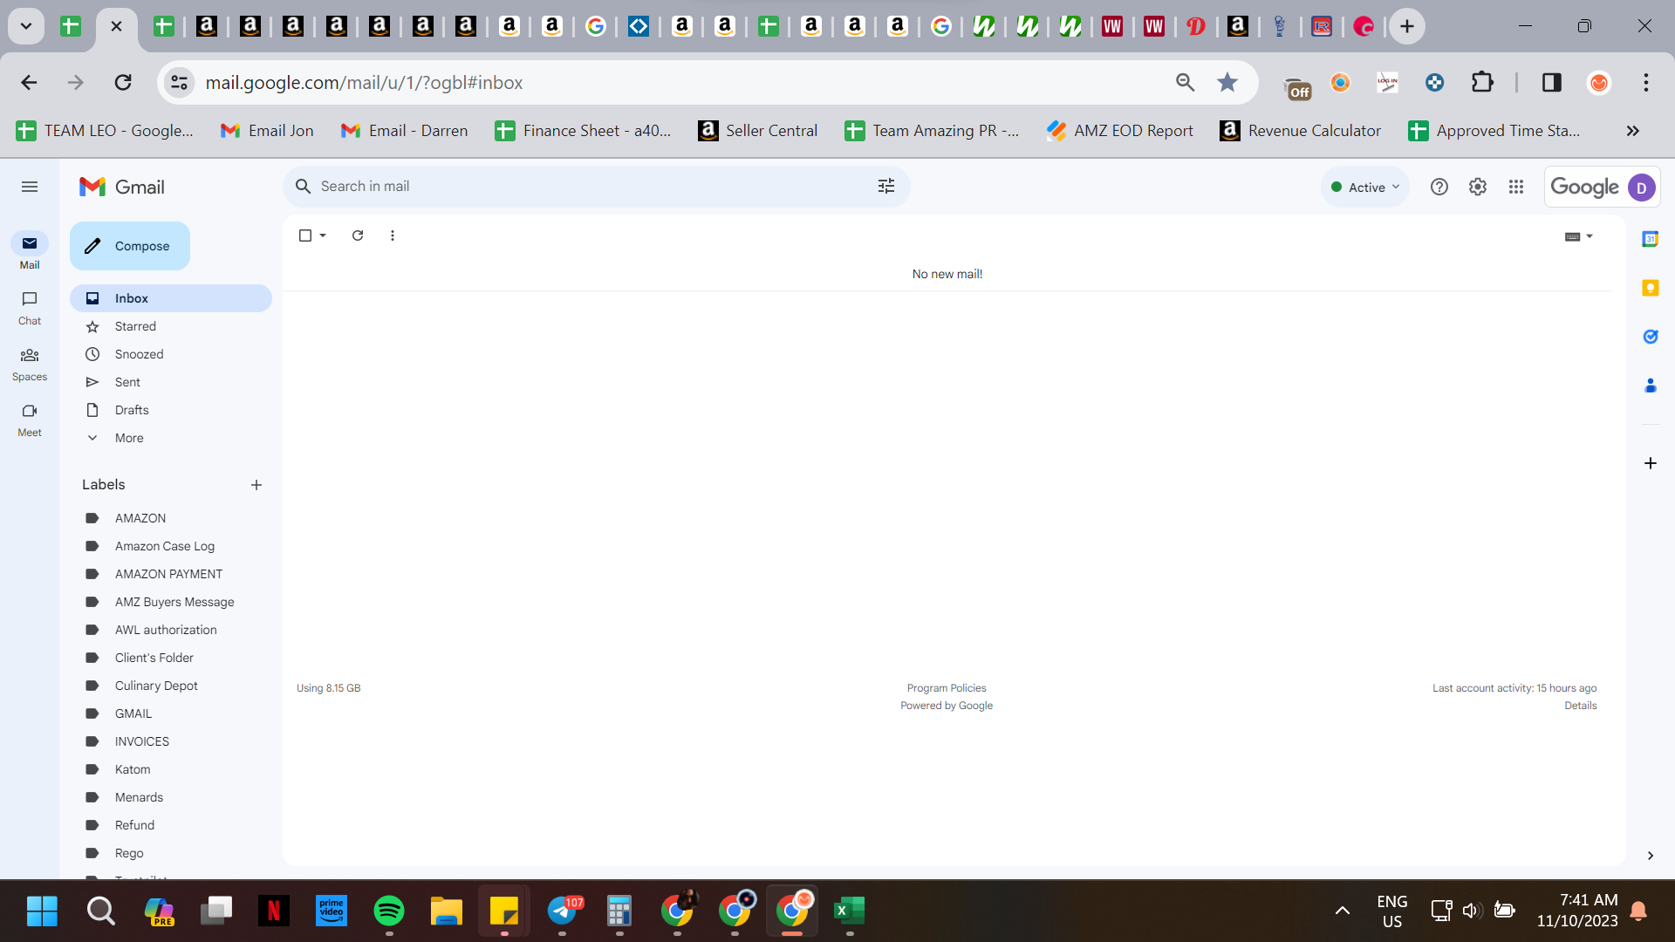The width and height of the screenshot is (1675, 942).
Task: Click the Compose button
Action: click(130, 246)
